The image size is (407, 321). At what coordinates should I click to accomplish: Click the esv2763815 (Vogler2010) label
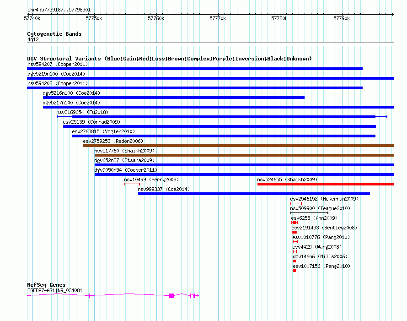click(103, 131)
